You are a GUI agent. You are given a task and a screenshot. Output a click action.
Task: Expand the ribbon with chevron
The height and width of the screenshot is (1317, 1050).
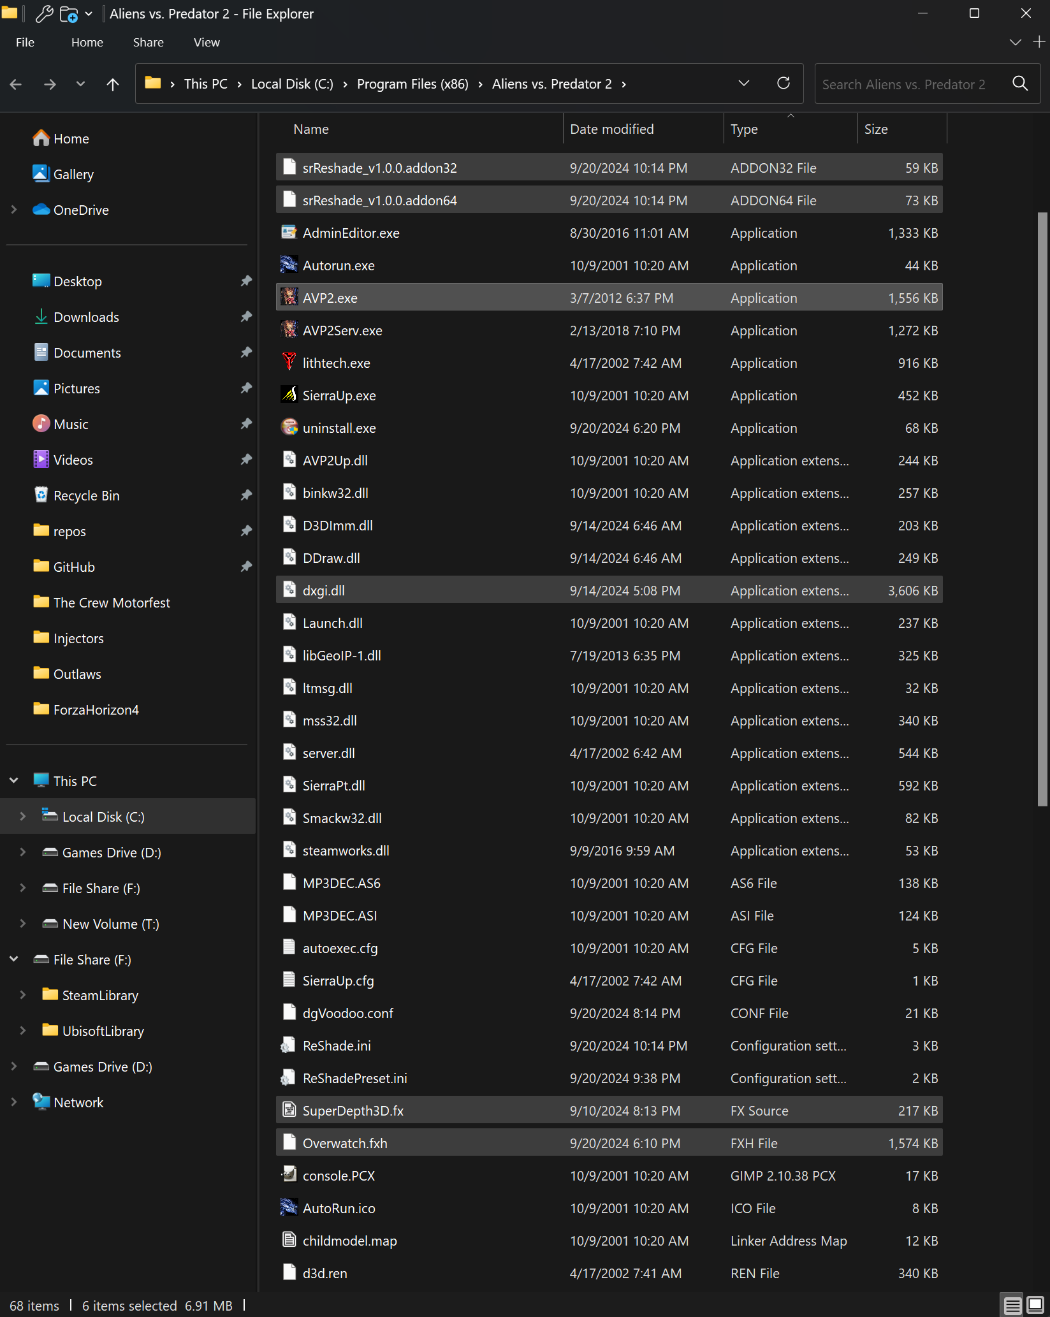(x=1016, y=42)
